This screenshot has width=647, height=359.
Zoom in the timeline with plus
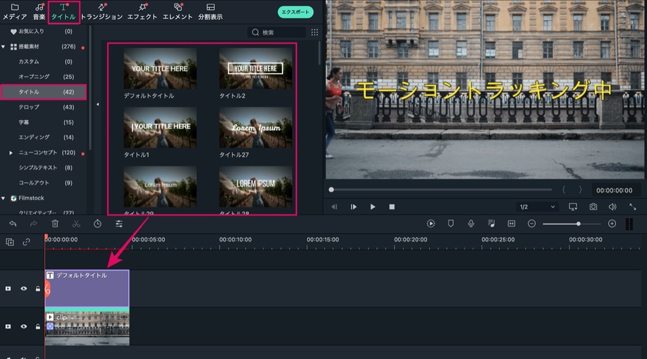[612, 224]
